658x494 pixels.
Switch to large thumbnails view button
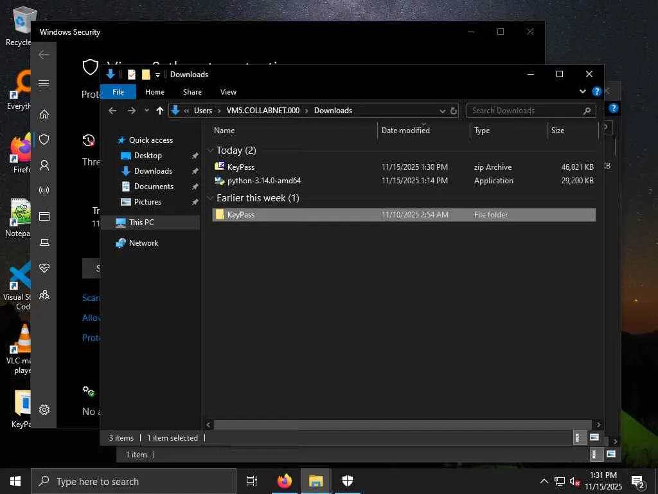point(594,437)
